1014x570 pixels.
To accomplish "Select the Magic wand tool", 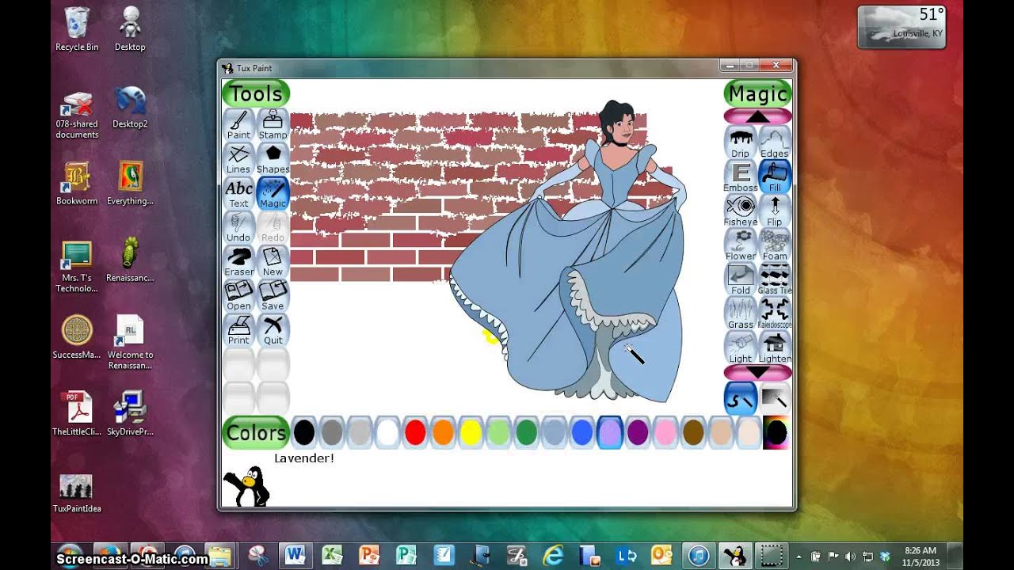I will pyautogui.click(x=273, y=192).
